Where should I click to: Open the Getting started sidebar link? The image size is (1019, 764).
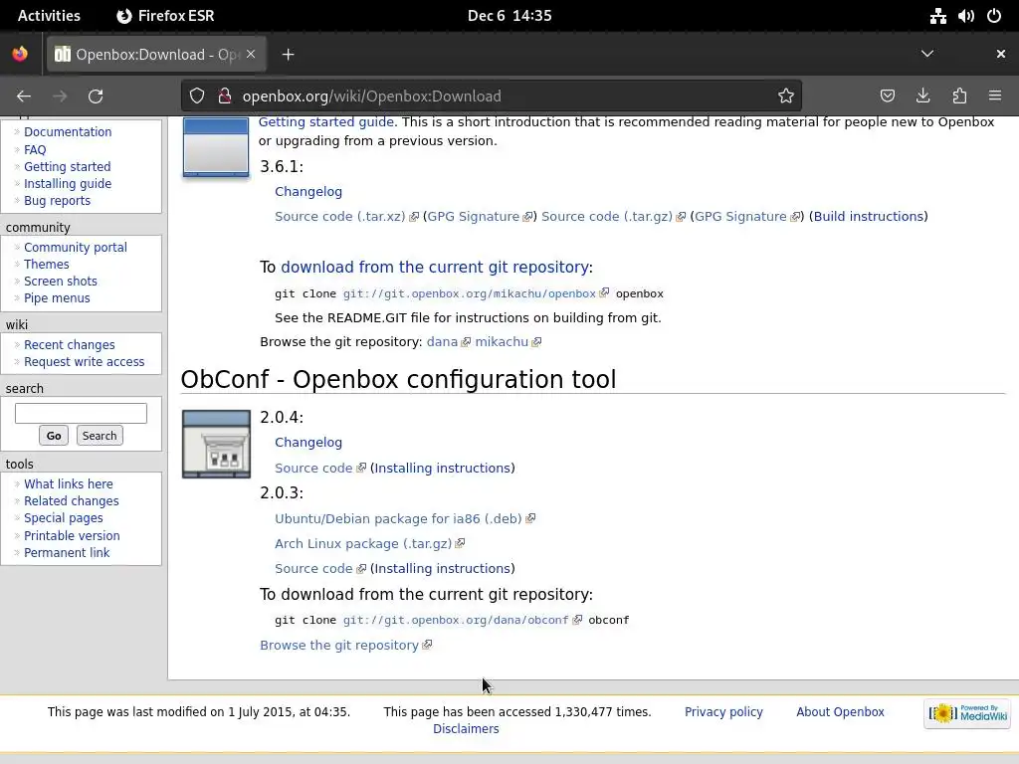point(68,167)
